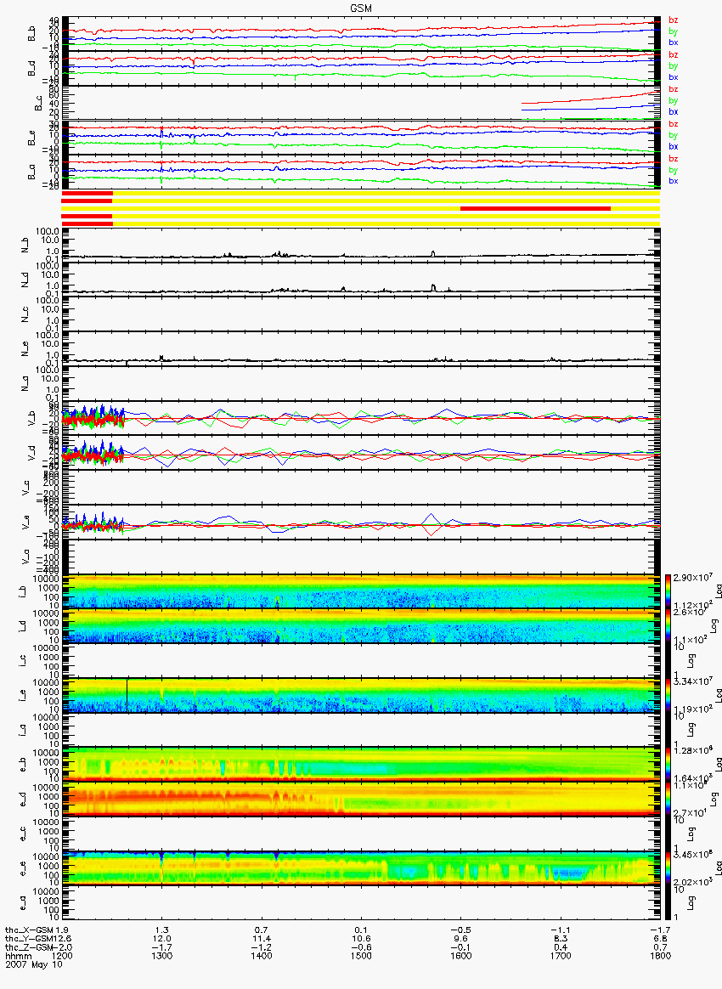The height and width of the screenshot is (989, 722).
Task: Click the long red segment in the third status bar
Action: pos(535,208)
